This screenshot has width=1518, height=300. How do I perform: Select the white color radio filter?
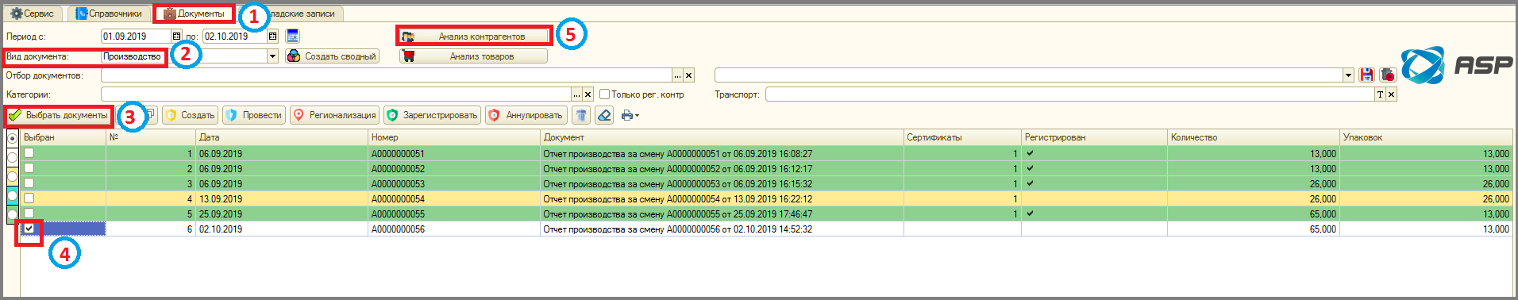point(12,157)
